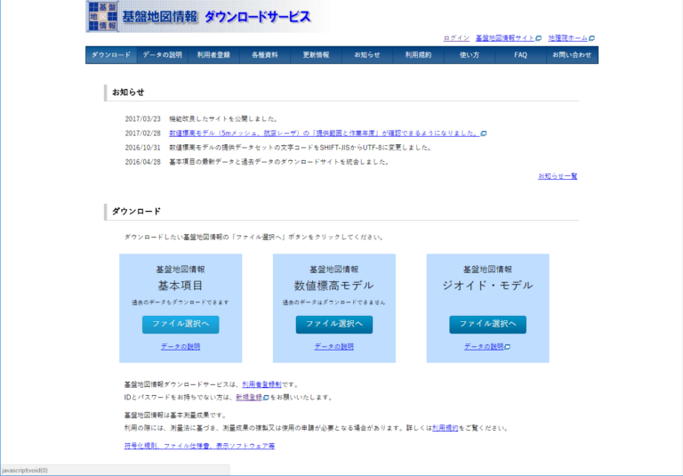Open the 利用規約 menu item in navigation bar
The image size is (683, 476).
(x=418, y=55)
